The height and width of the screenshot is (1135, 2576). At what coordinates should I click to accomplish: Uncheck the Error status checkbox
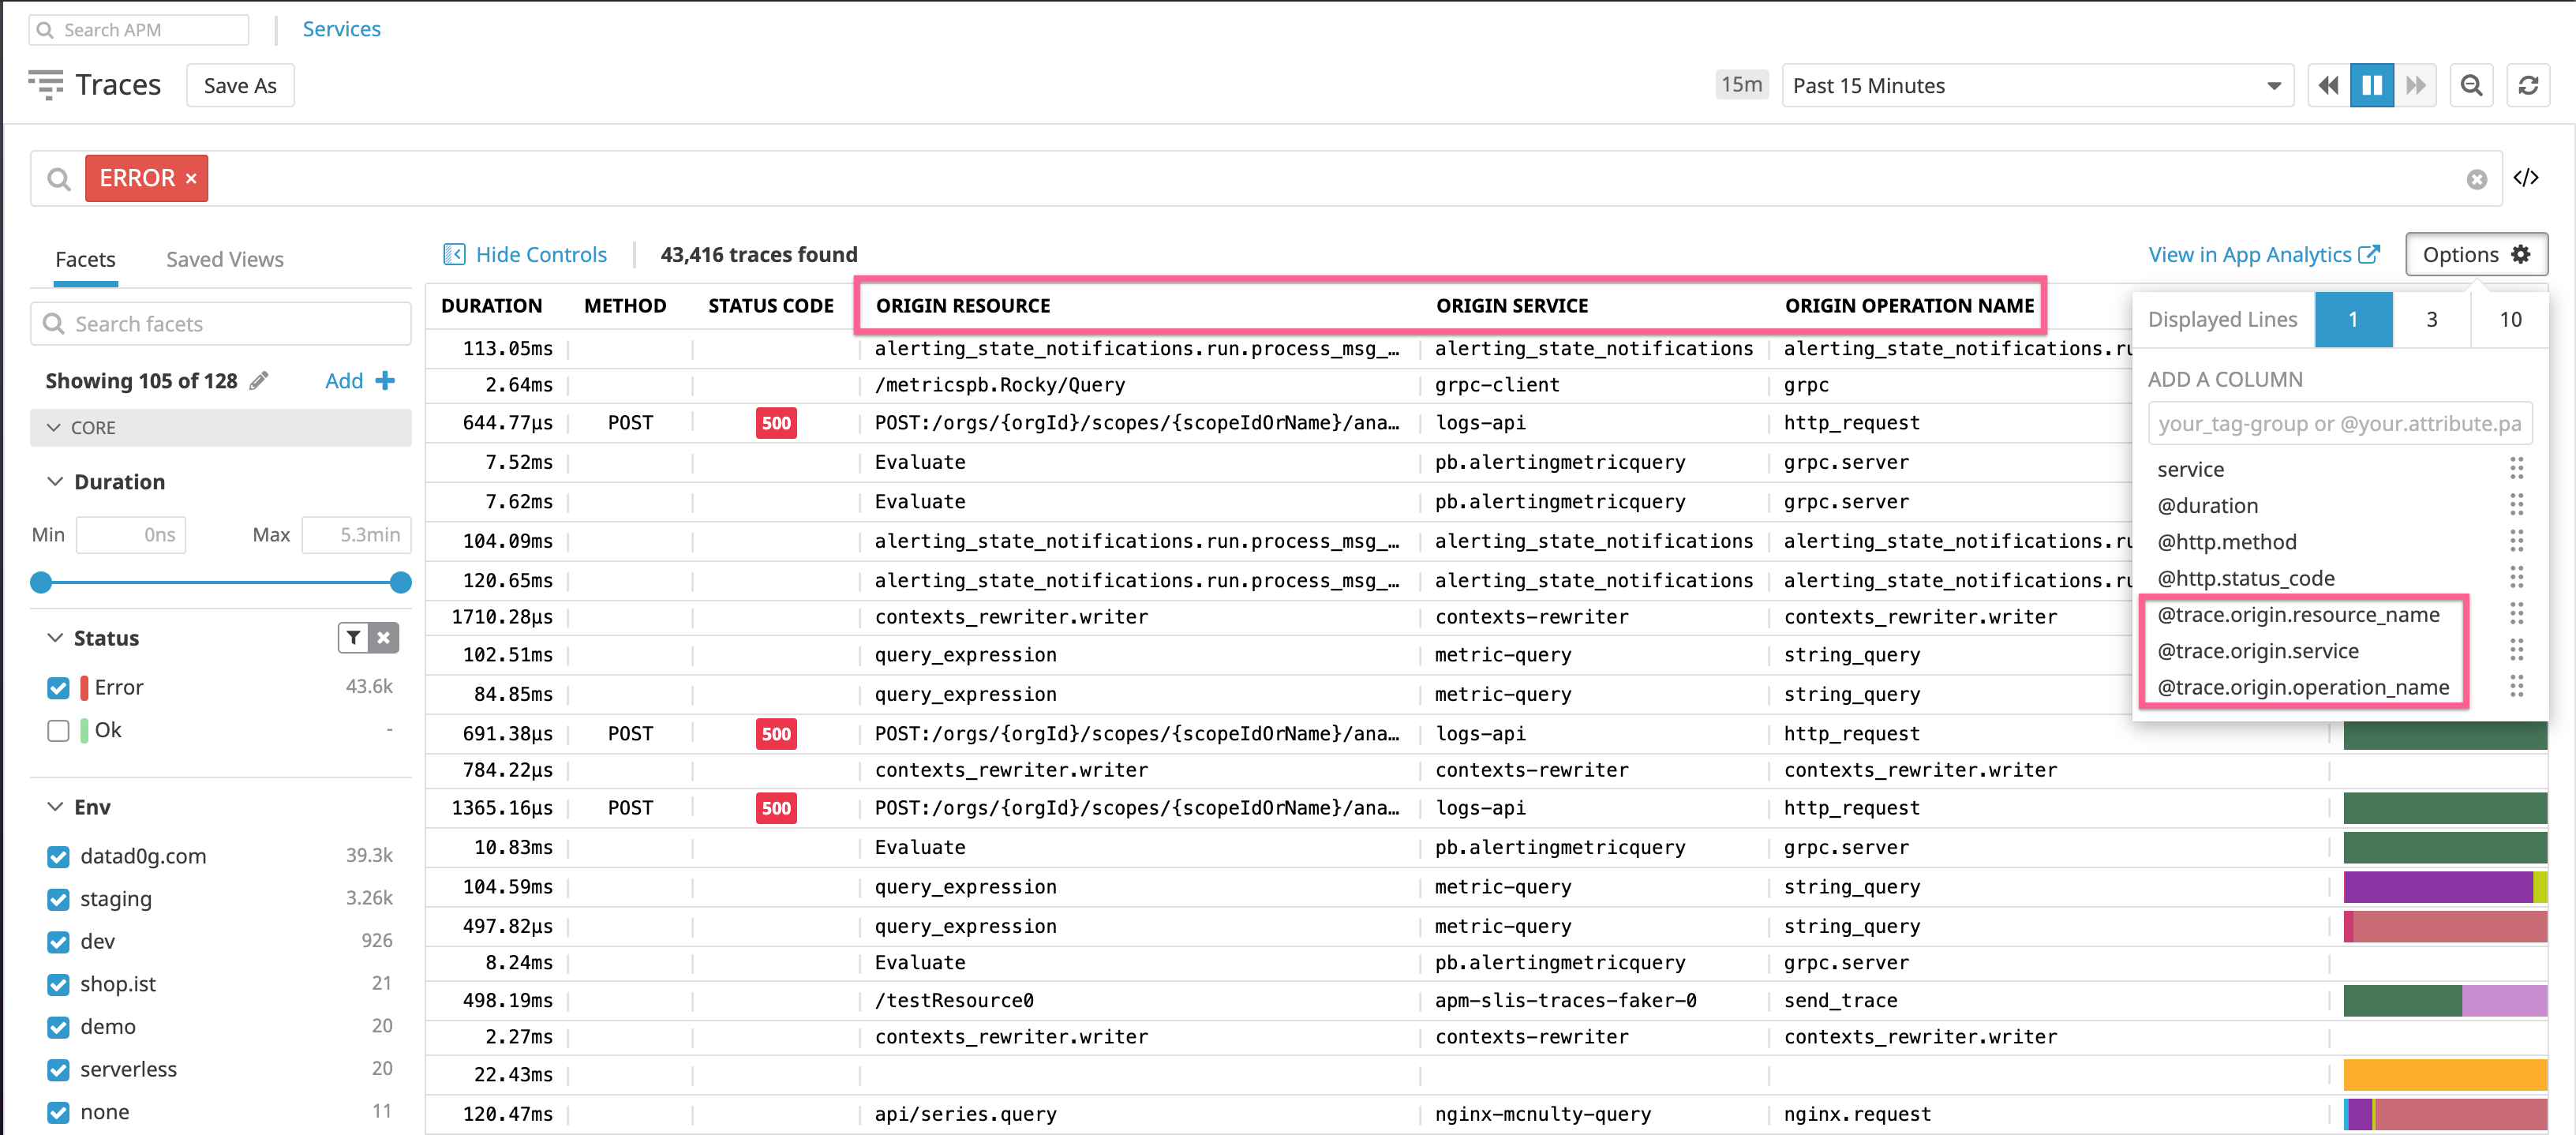(x=58, y=688)
